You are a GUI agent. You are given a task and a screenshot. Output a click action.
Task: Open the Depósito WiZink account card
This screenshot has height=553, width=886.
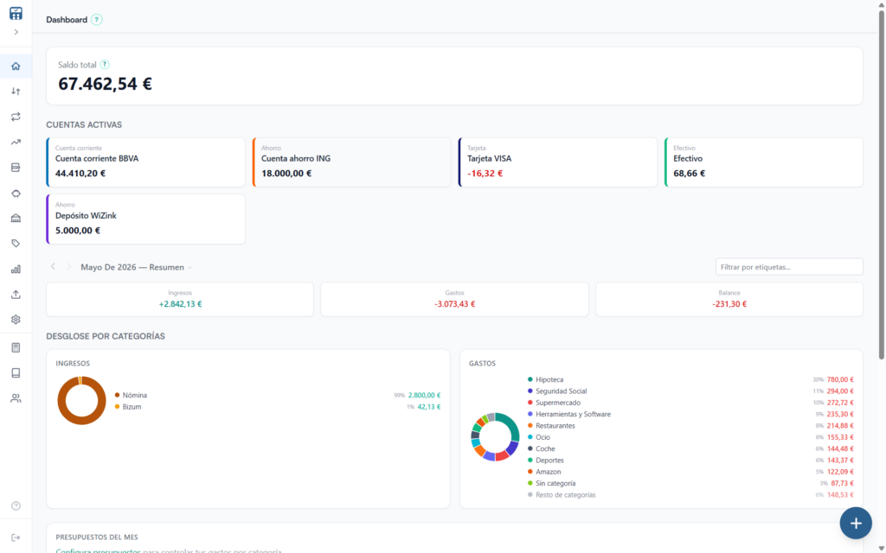(x=145, y=219)
